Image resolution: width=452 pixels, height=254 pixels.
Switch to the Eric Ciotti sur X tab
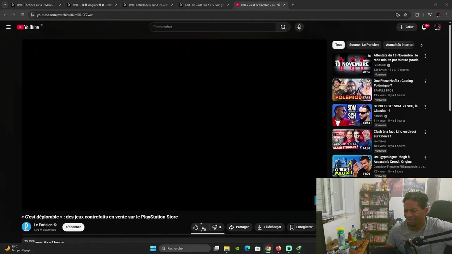(x=204, y=5)
